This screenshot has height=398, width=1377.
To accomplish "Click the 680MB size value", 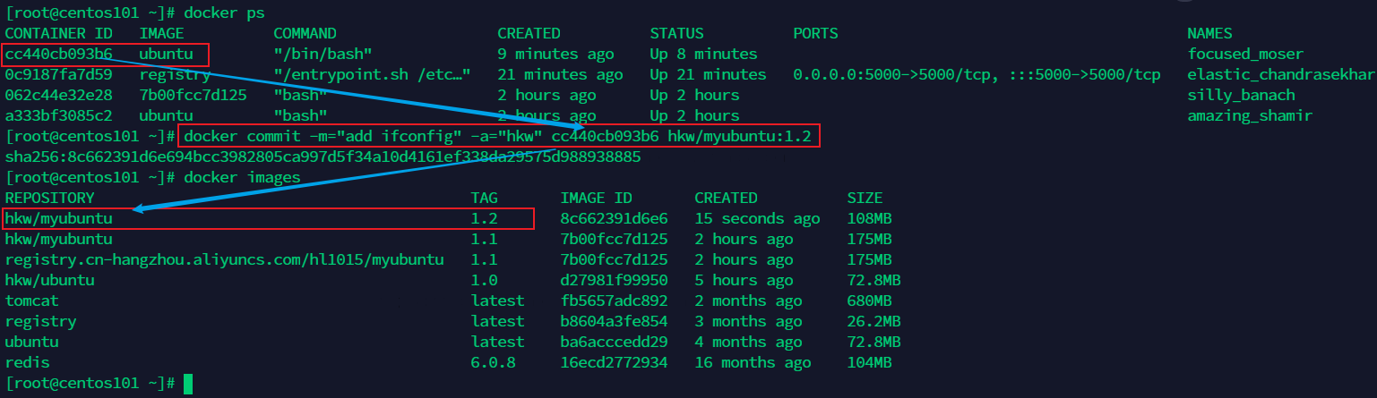I will coord(869,301).
